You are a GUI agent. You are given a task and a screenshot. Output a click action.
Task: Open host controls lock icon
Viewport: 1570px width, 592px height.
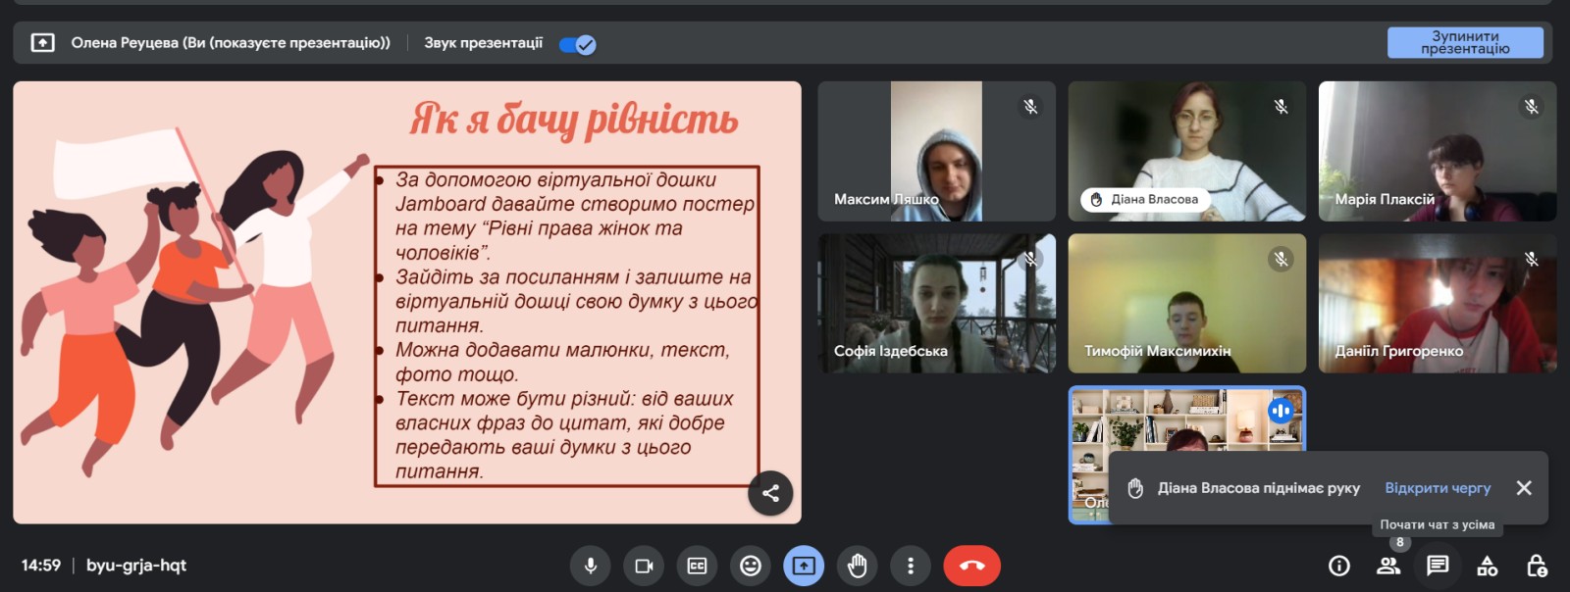[x=1537, y=566]
